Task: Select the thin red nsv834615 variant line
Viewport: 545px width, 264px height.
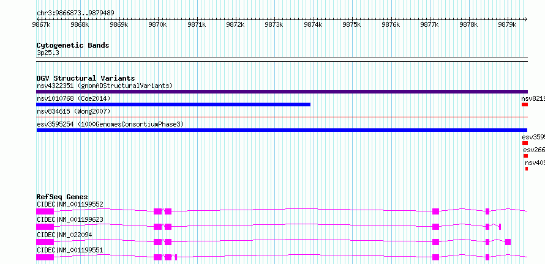Action: click(282, 117)
